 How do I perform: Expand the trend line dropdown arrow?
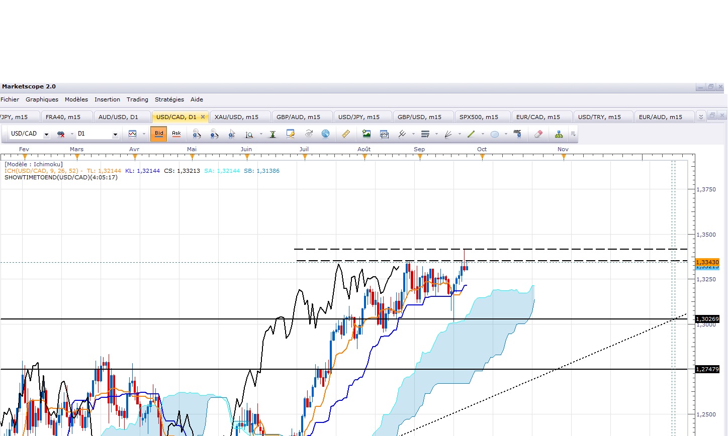tap(483, 134)
